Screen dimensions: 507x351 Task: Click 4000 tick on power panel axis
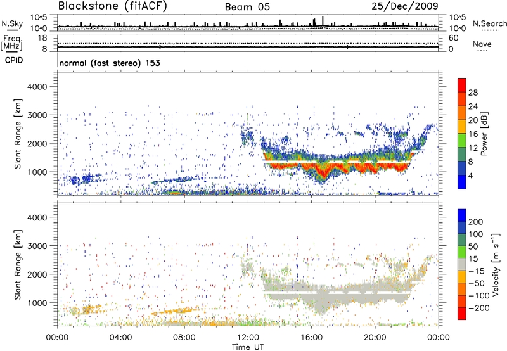(x=37, y=87)
